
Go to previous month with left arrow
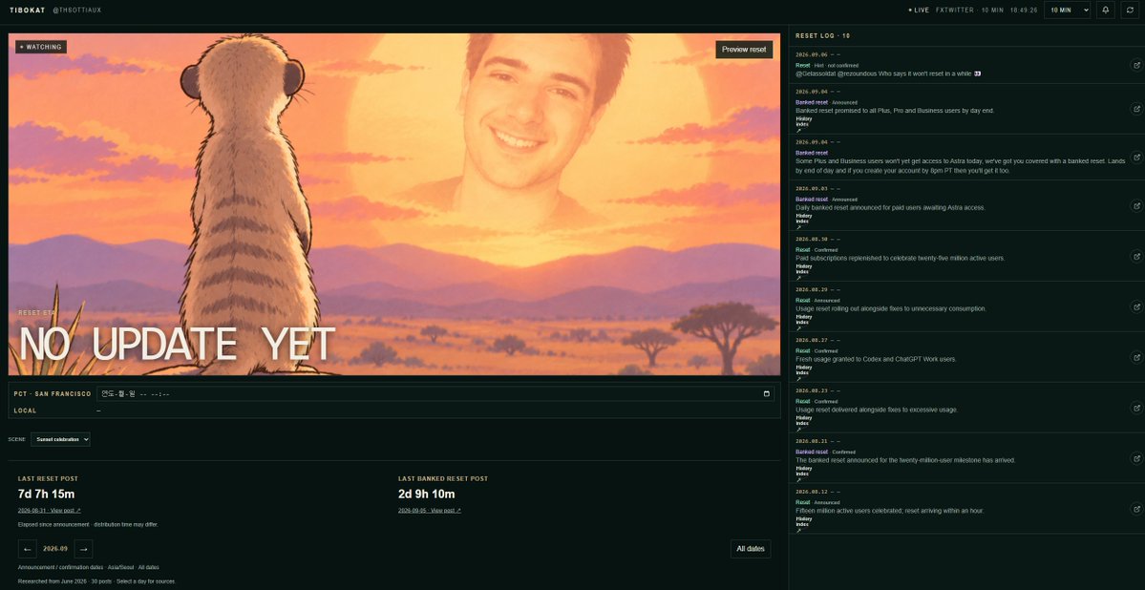[27, 549]
